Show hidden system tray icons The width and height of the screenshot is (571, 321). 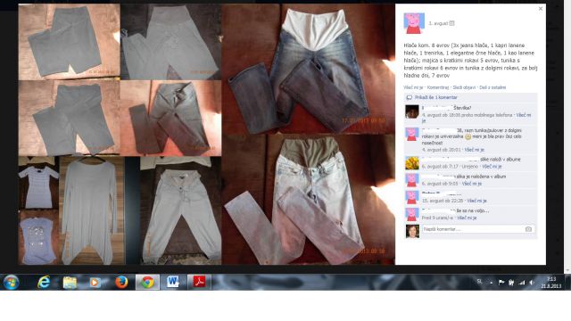pos(491,283)
